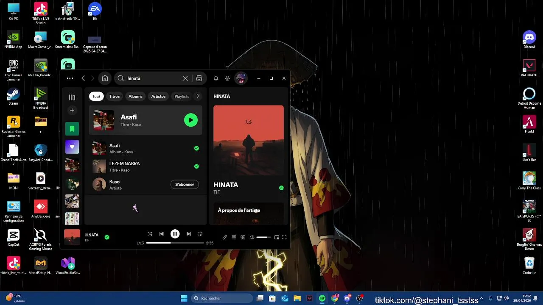Click in the hinata search field
This screenshot has height=305, width=543.
[x=153, y=78]
